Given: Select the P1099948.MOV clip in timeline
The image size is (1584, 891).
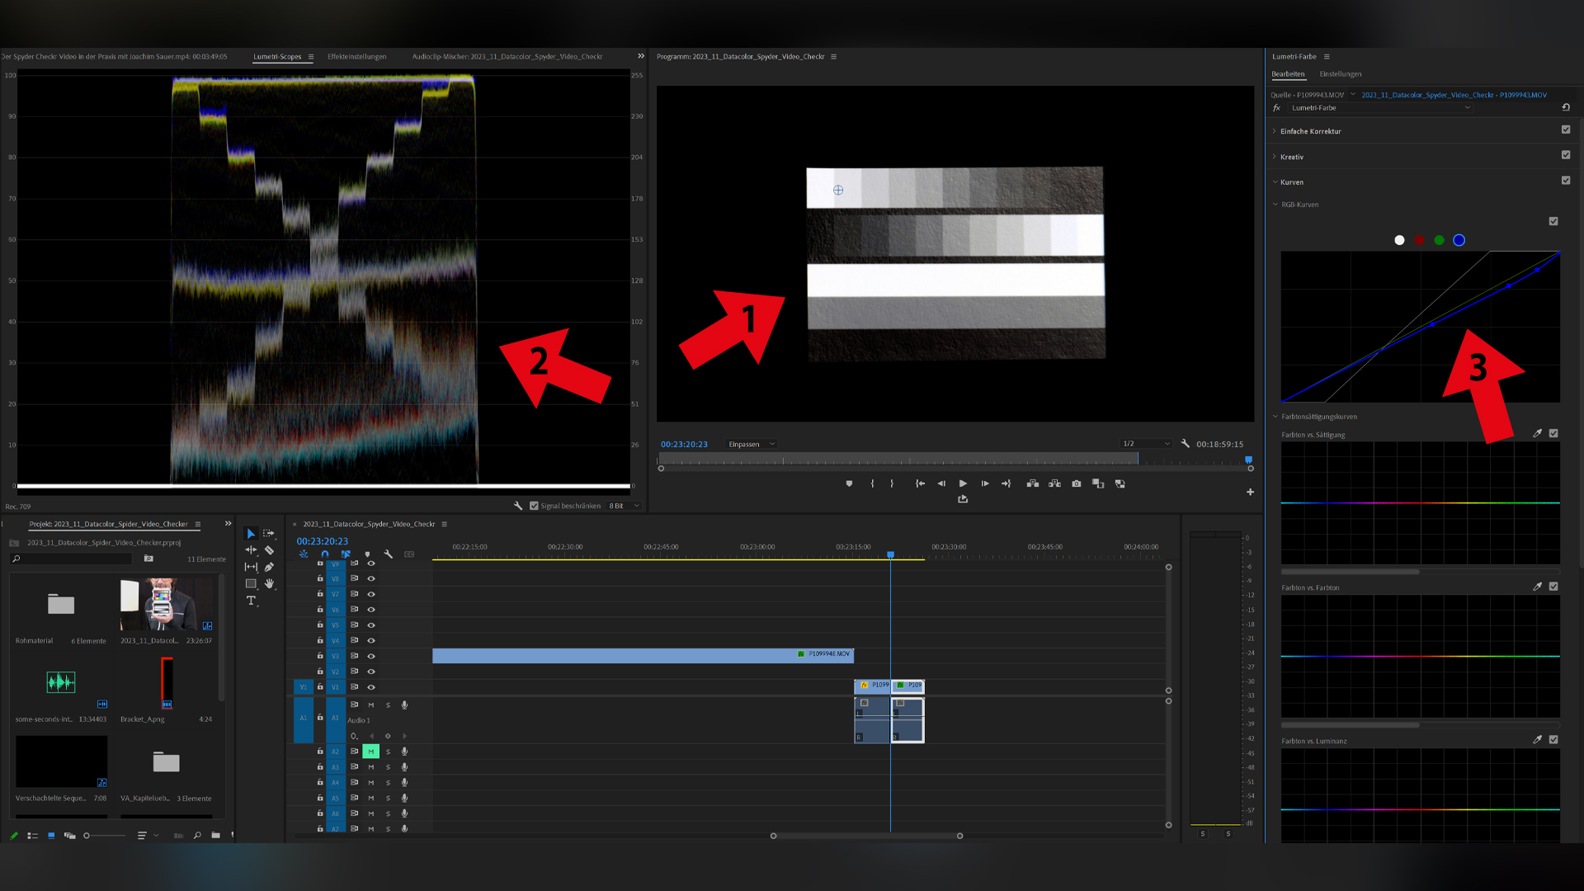Looking at the screenshot, I should (642, 655).
